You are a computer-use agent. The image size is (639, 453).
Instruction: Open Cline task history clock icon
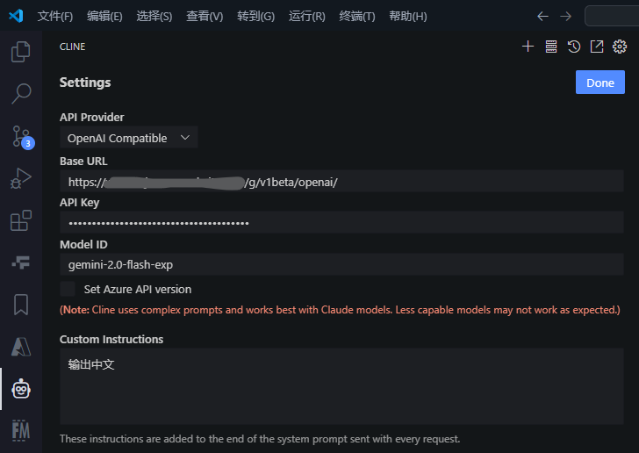tap(574, 47)
